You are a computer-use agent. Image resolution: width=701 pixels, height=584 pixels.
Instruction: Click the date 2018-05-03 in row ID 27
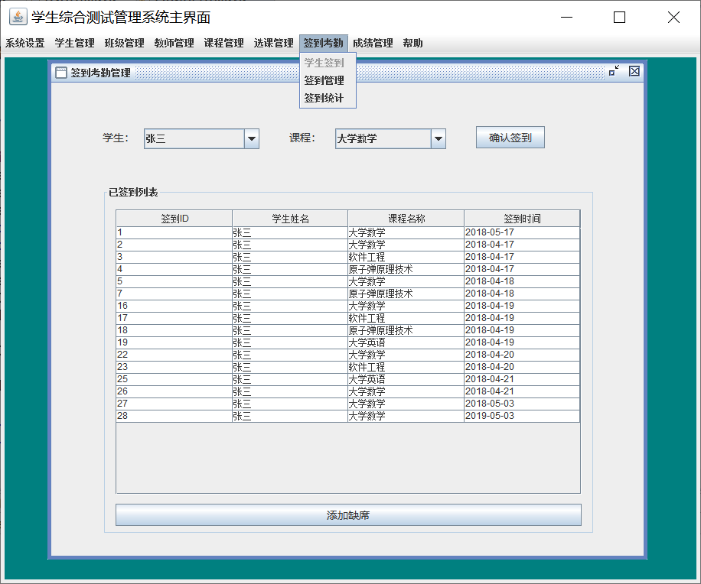(490, 404)
